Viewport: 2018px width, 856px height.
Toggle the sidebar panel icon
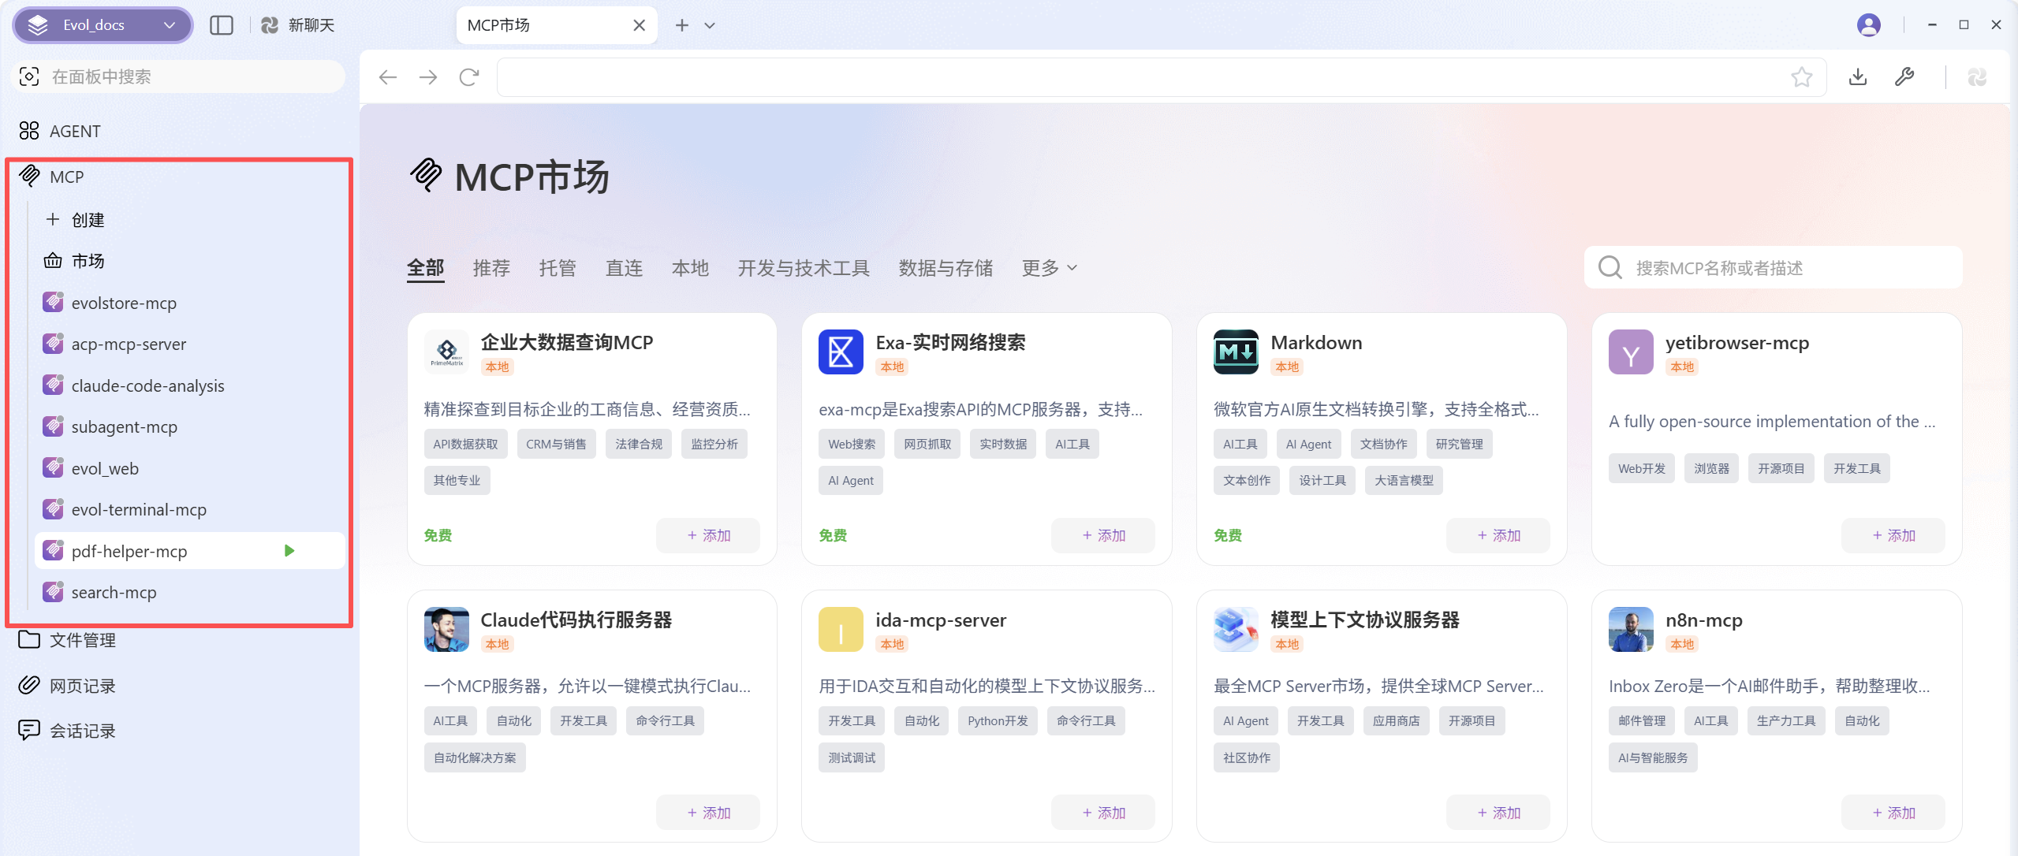(x=222, y=25)
